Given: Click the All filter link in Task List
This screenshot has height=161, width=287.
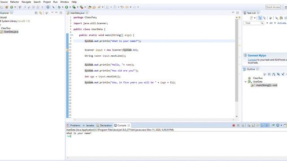Looking at the screenshot, I should pyautogui.click(x=271, y=23).
